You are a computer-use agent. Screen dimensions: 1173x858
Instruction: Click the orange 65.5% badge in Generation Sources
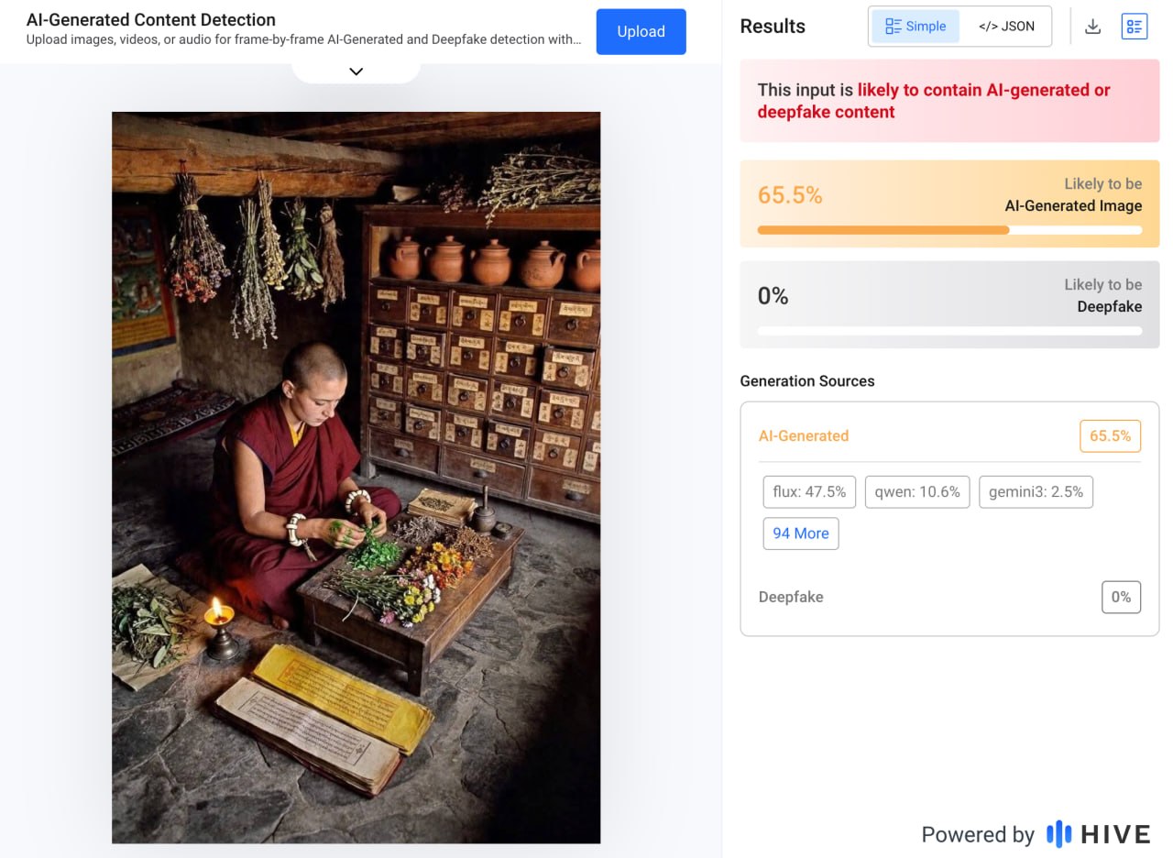[1110, 436]
